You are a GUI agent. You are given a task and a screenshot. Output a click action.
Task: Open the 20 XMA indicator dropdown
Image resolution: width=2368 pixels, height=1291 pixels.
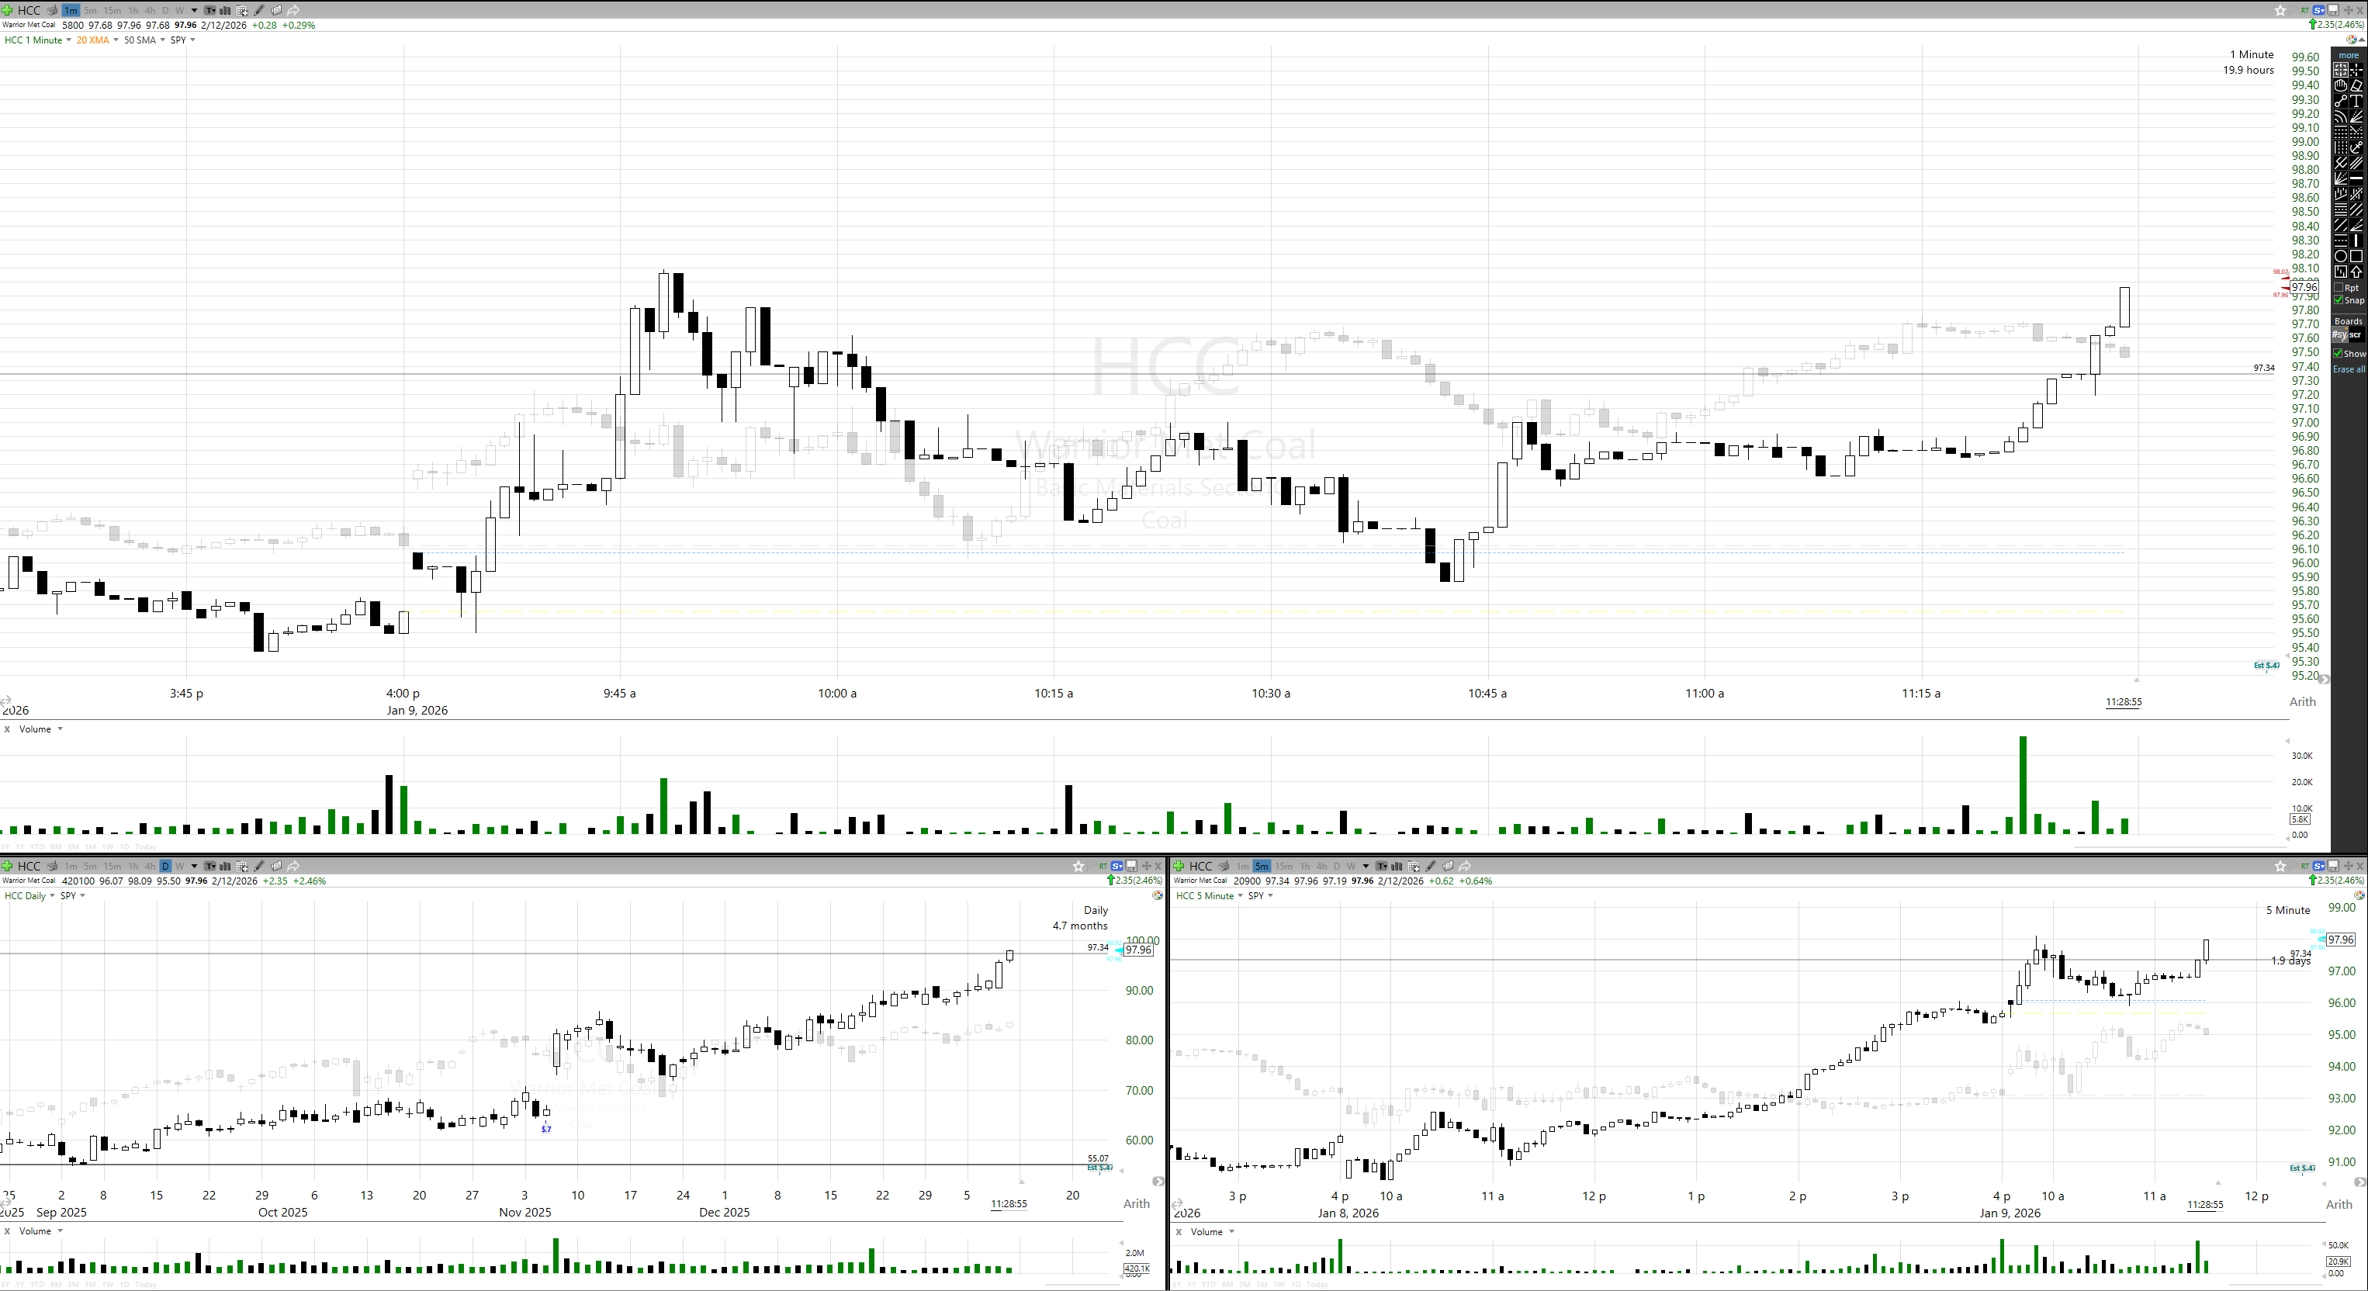pyautogui.click(x=116, y=40)
